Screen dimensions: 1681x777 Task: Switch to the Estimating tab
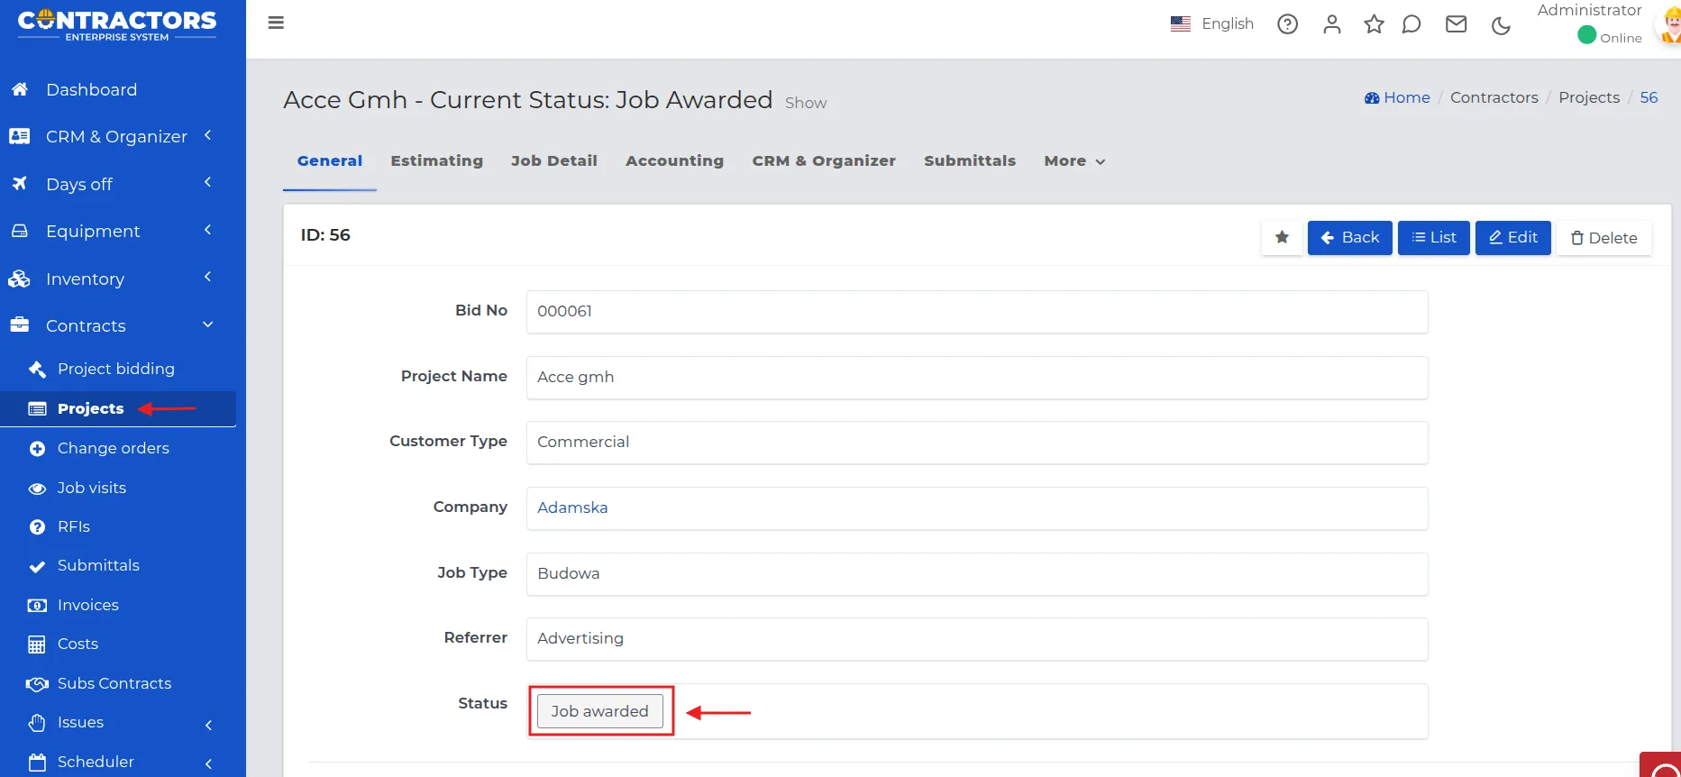pyautogui.click(x=436, y=161)
